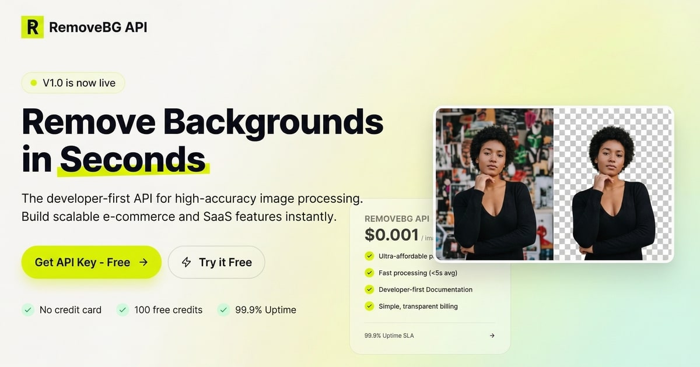Click the background removal demo image
The image size is (700, 367).
point(554,183)
